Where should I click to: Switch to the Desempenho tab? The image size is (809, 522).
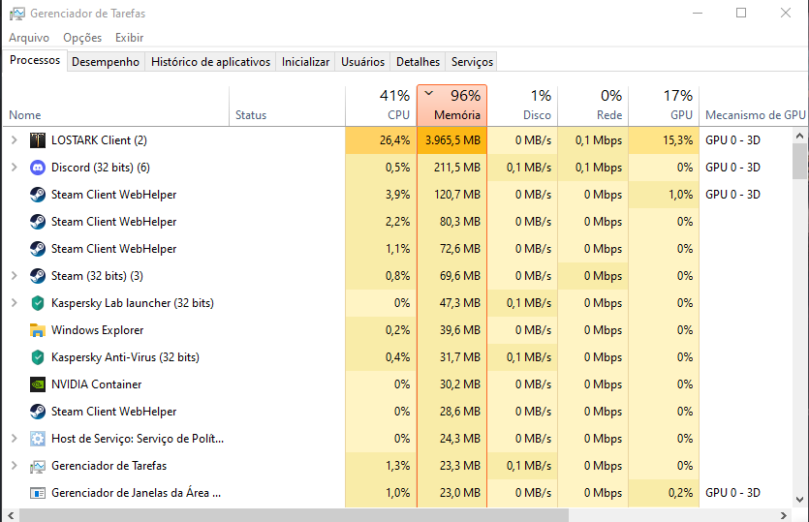tap(106, 62)
